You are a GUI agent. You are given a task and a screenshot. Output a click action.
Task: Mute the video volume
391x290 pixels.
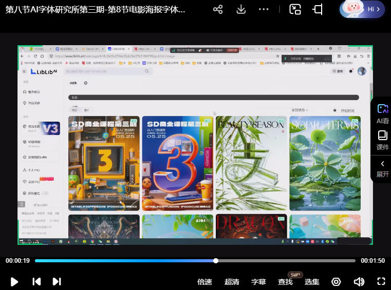point(359,281)
